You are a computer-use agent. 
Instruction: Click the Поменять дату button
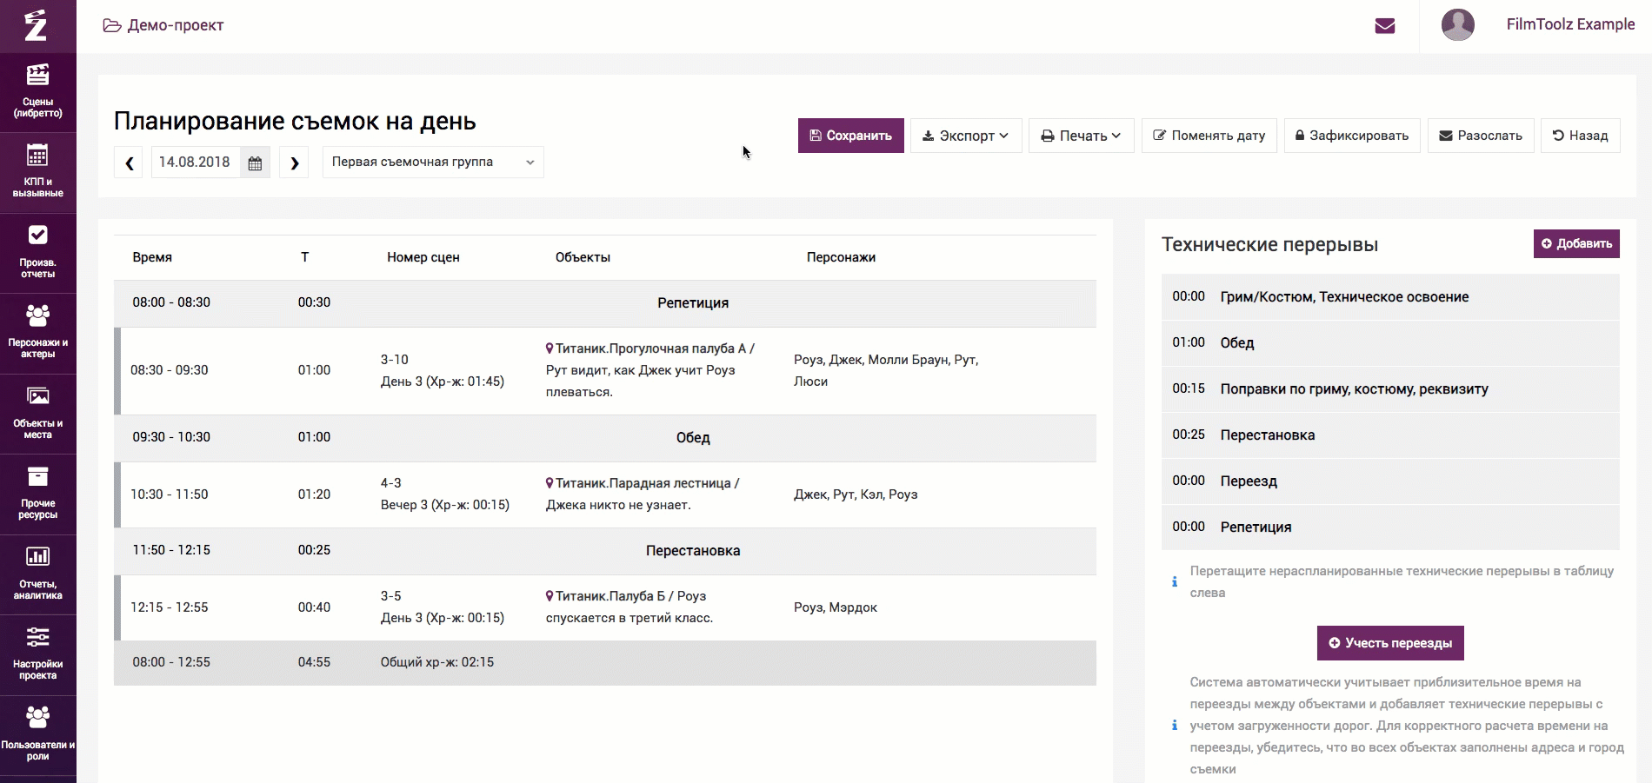pyautogui.click(x=1209, y=136)
